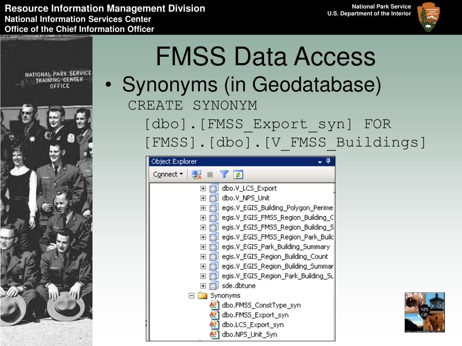Expand the egis.V_EGIS_FMSS_Region_Building_C node
462x346 pixels.
pyautogui.click(x=203, y=218)
